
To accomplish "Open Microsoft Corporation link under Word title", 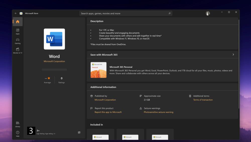I will 54,61.
